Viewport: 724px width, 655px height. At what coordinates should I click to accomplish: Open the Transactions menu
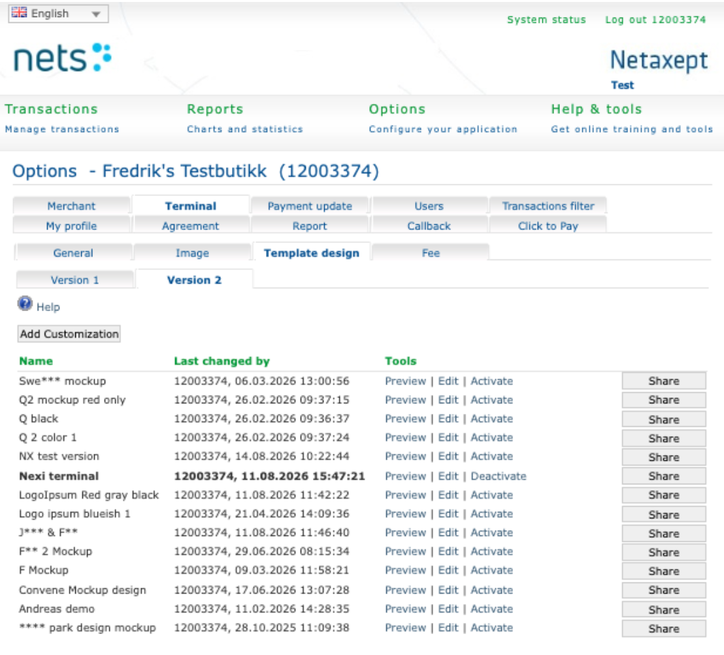click(51, 109)
